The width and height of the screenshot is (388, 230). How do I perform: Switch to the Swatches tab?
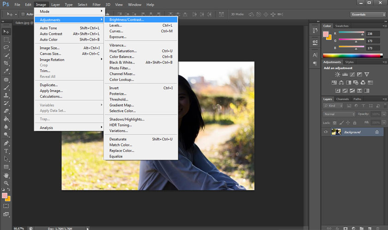click(x=342, y=26)
